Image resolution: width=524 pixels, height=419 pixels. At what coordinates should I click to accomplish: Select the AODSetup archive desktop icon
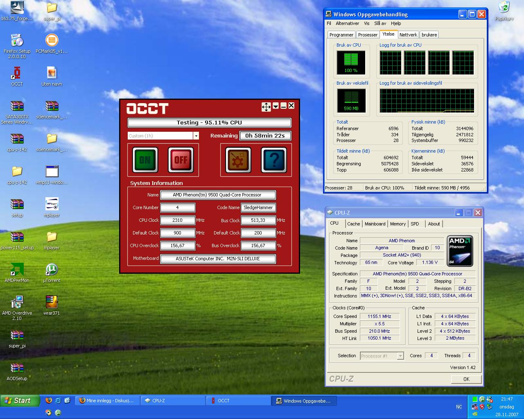click(x=17, y=371)
